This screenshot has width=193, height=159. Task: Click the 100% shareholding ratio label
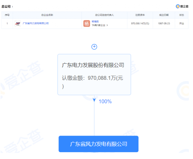[105, 102]
